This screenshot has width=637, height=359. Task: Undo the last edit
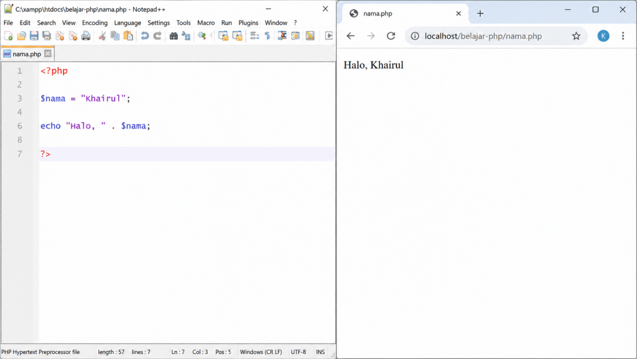point(144,36)
